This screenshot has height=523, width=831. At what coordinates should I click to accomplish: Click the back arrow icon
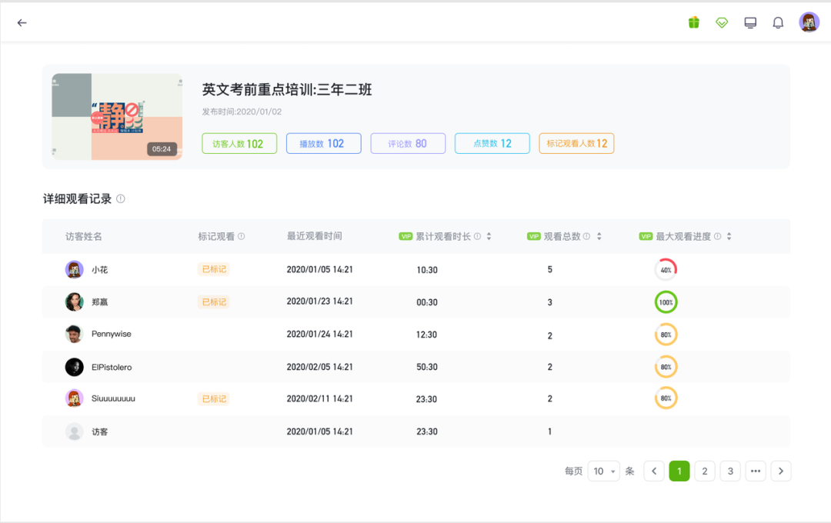(x=22, y=23)
